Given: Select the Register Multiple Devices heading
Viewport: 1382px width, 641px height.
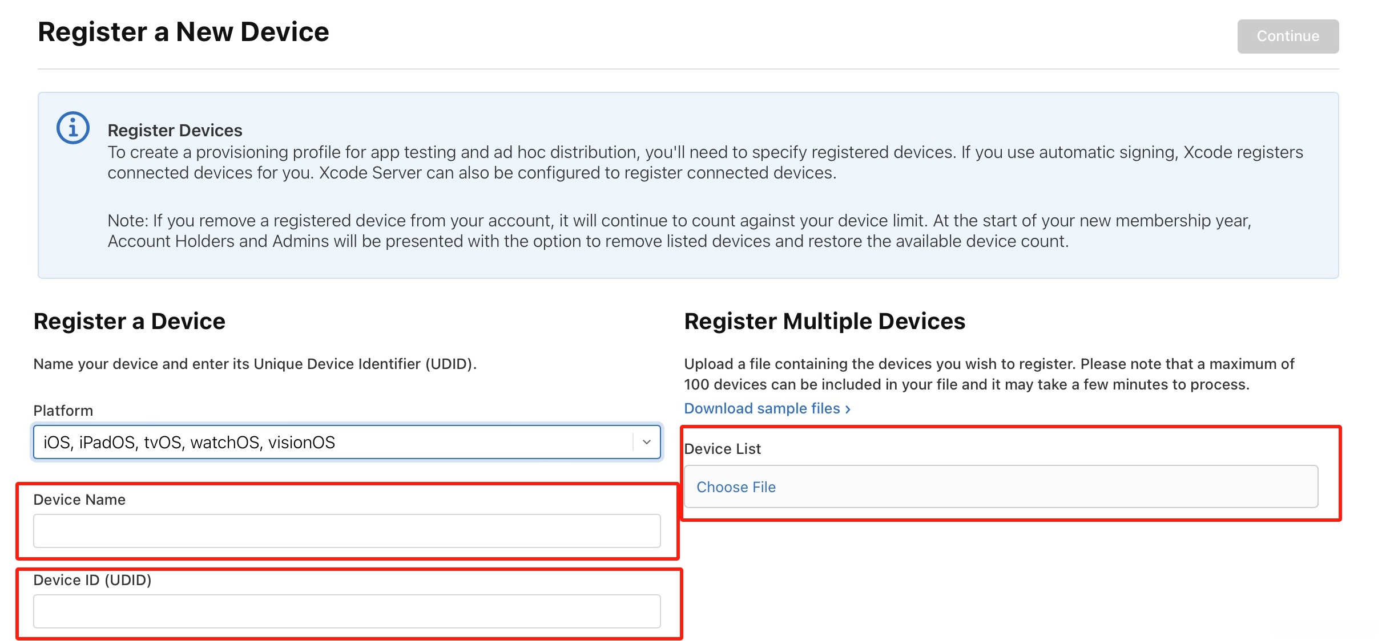Looking at the screenshot, I should click(x=824, y=322).
